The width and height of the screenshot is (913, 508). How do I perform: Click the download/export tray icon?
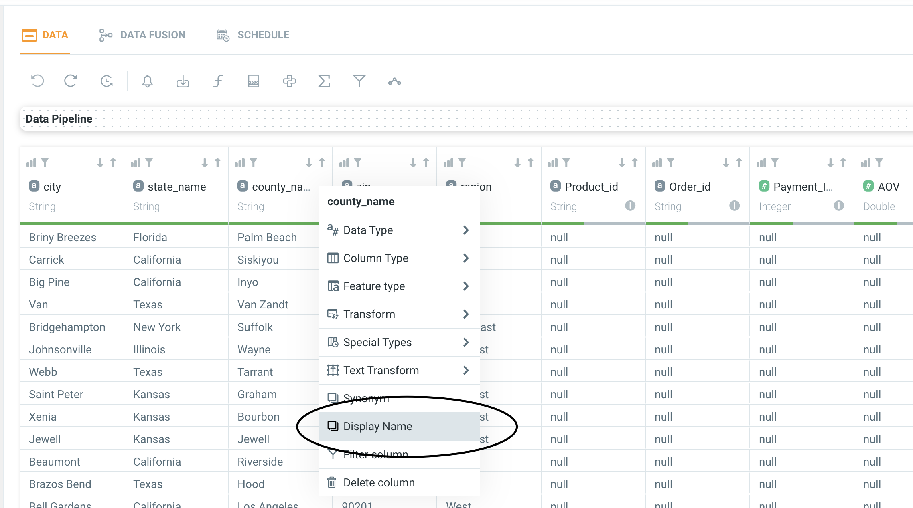click(x=183, y=81)
